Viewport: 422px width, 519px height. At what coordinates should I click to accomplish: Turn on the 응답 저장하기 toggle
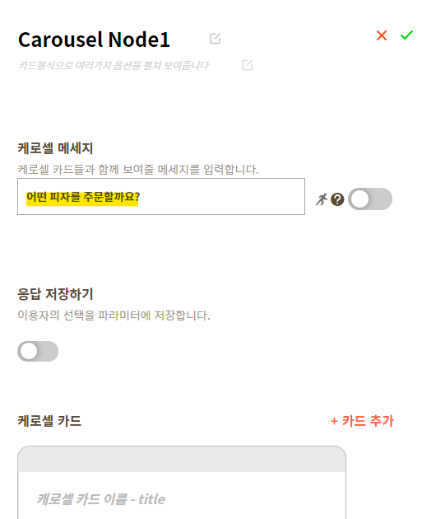point(38,351)
